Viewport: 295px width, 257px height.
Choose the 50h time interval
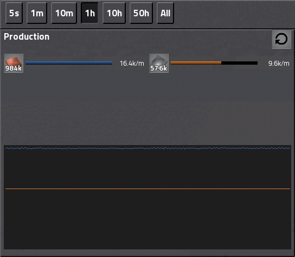point(141,13)
